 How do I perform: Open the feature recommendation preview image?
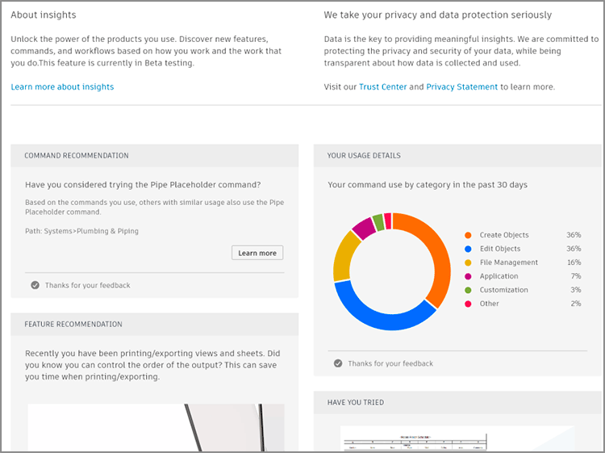pos(156,428)
